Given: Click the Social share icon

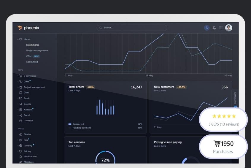Looking at the screenshot, I should 21,115.
